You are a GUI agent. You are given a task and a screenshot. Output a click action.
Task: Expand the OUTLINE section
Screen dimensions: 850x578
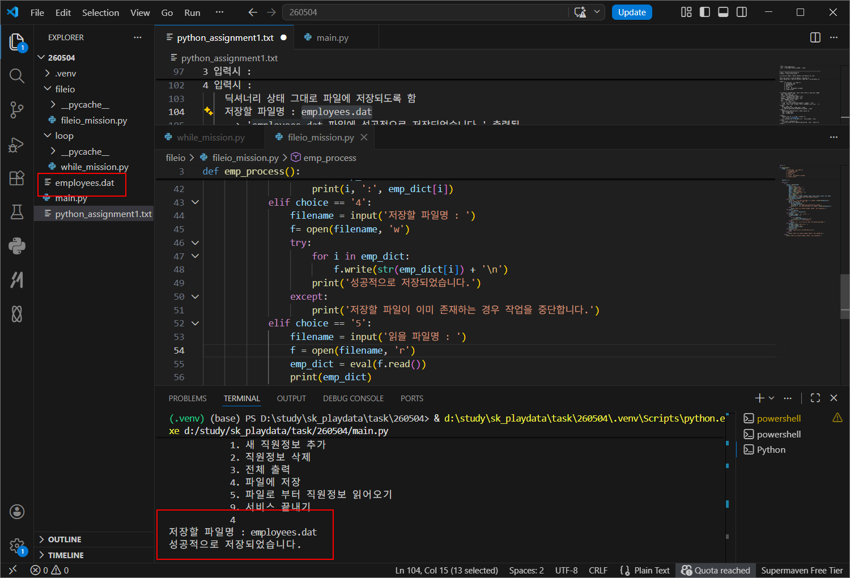[94, 539]
